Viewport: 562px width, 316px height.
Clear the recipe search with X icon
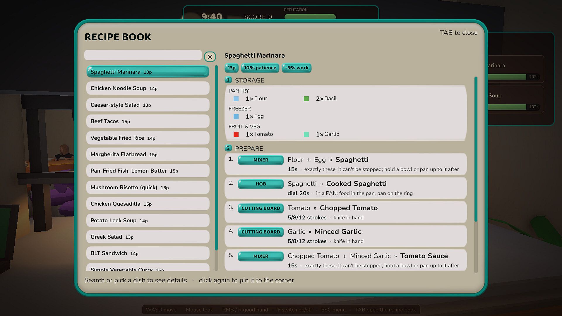(210, 57)
